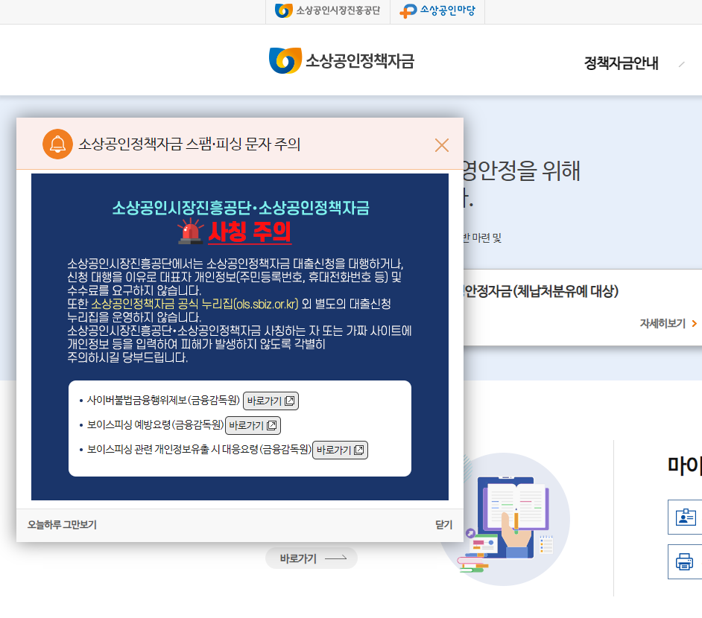The height and width of the screenshot is (618, 702).
Task: Click the gray 바로가기 arrow button below the popup
Action: point(312,558)
